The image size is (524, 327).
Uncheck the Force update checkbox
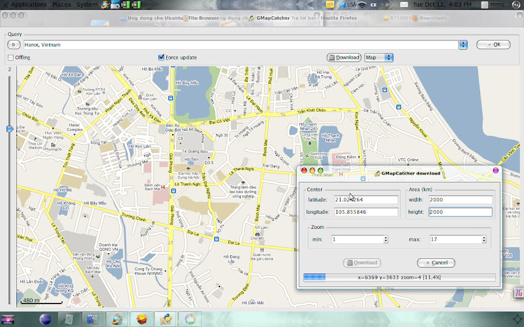[161, 58]
